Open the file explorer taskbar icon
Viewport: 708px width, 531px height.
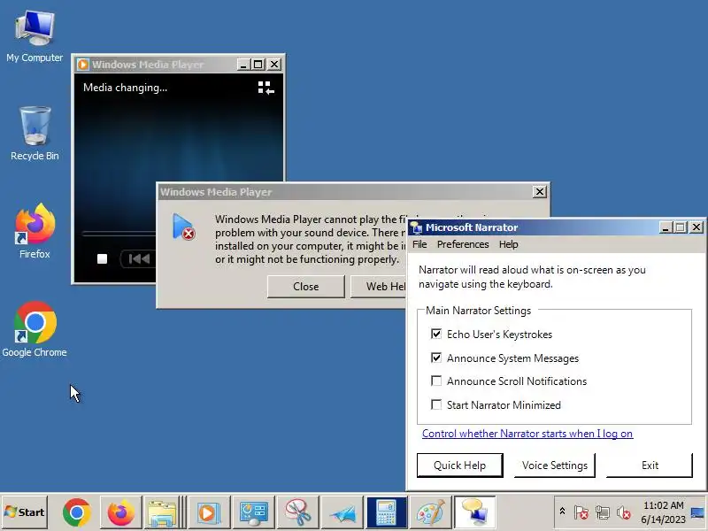click(x=163, y=512)
